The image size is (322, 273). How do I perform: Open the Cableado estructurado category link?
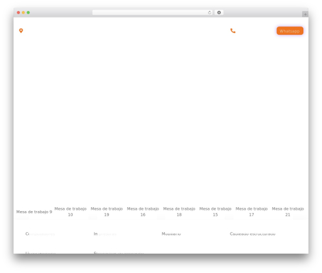coord(252,234)
